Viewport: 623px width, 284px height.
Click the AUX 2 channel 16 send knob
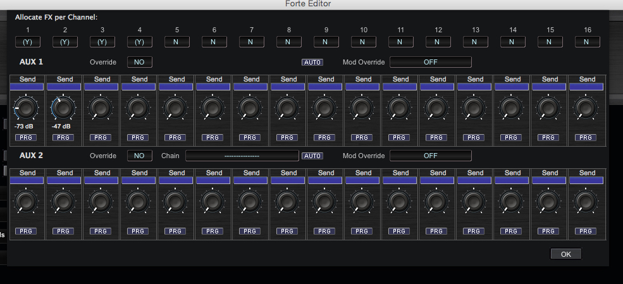[x=586, y=201]
